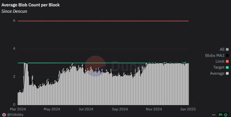Screen dimensions: 231x117
Task: Toggle the Average series legend label
Action: [x=217, y=73]
